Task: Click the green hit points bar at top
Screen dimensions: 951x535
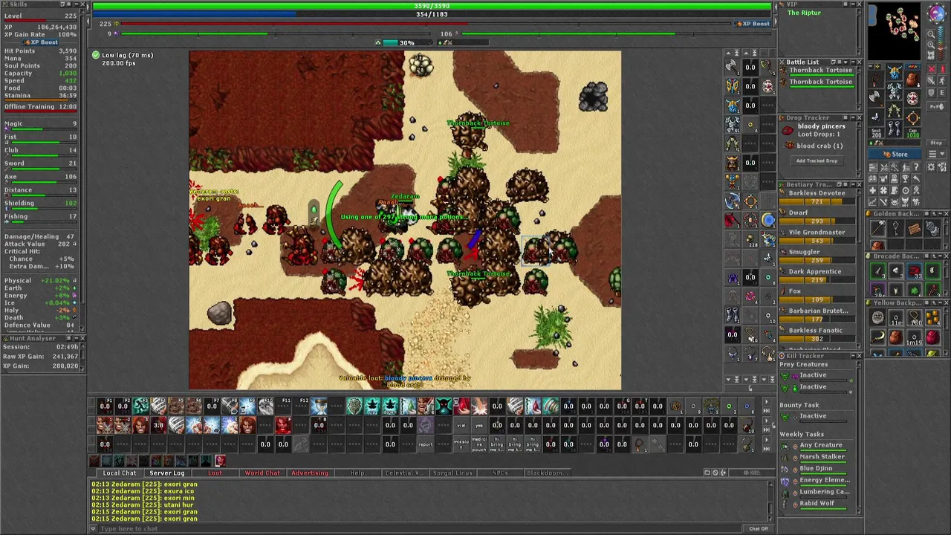Action: (432, 6)
